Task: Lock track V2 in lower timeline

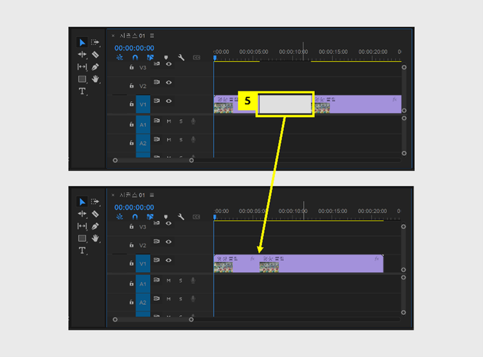Action: [131, 245]
